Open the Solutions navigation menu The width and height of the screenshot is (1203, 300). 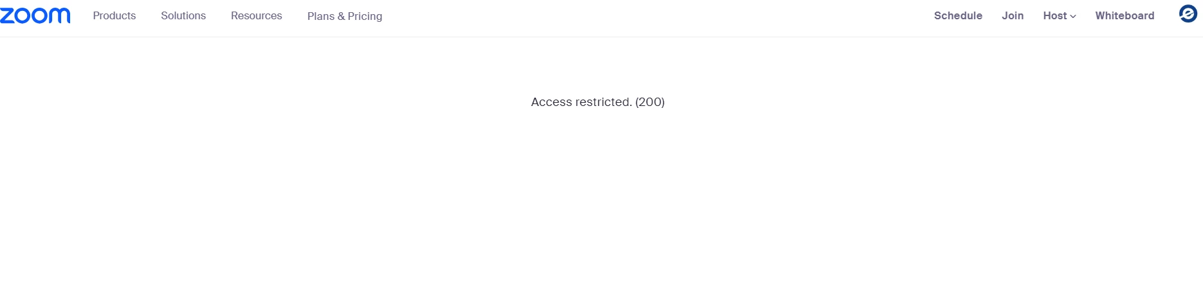tap(183, 15)
